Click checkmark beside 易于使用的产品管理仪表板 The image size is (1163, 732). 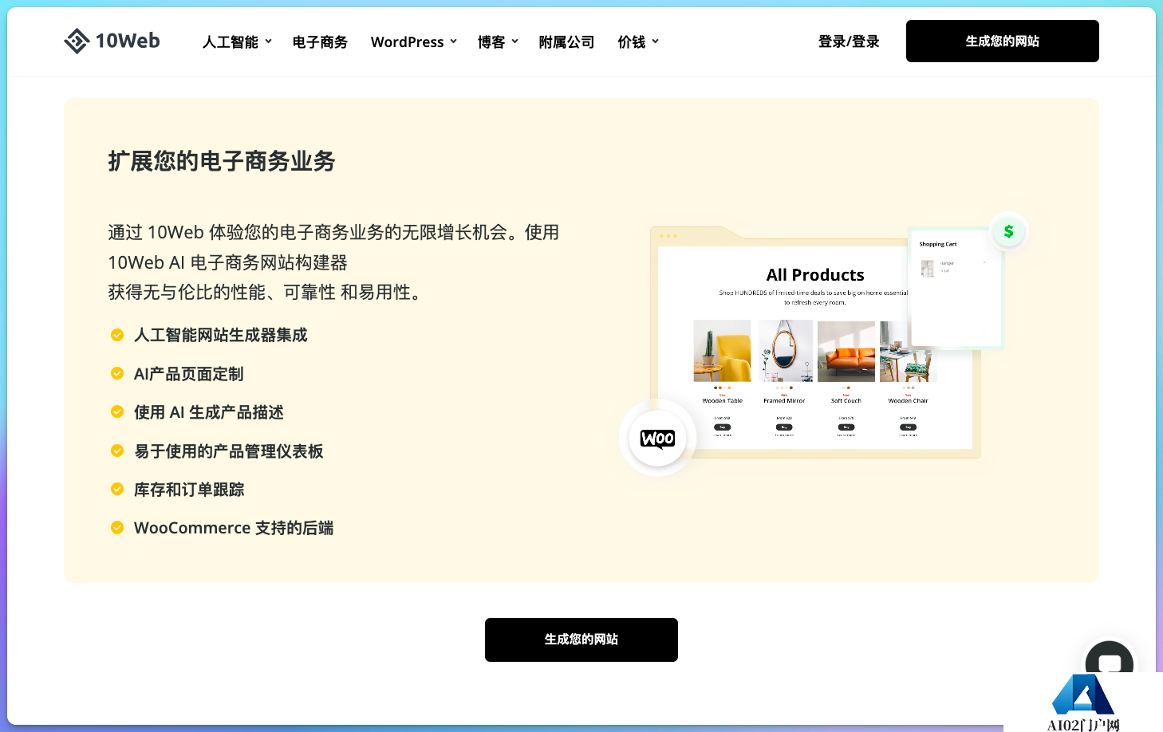tap(117, 451)
